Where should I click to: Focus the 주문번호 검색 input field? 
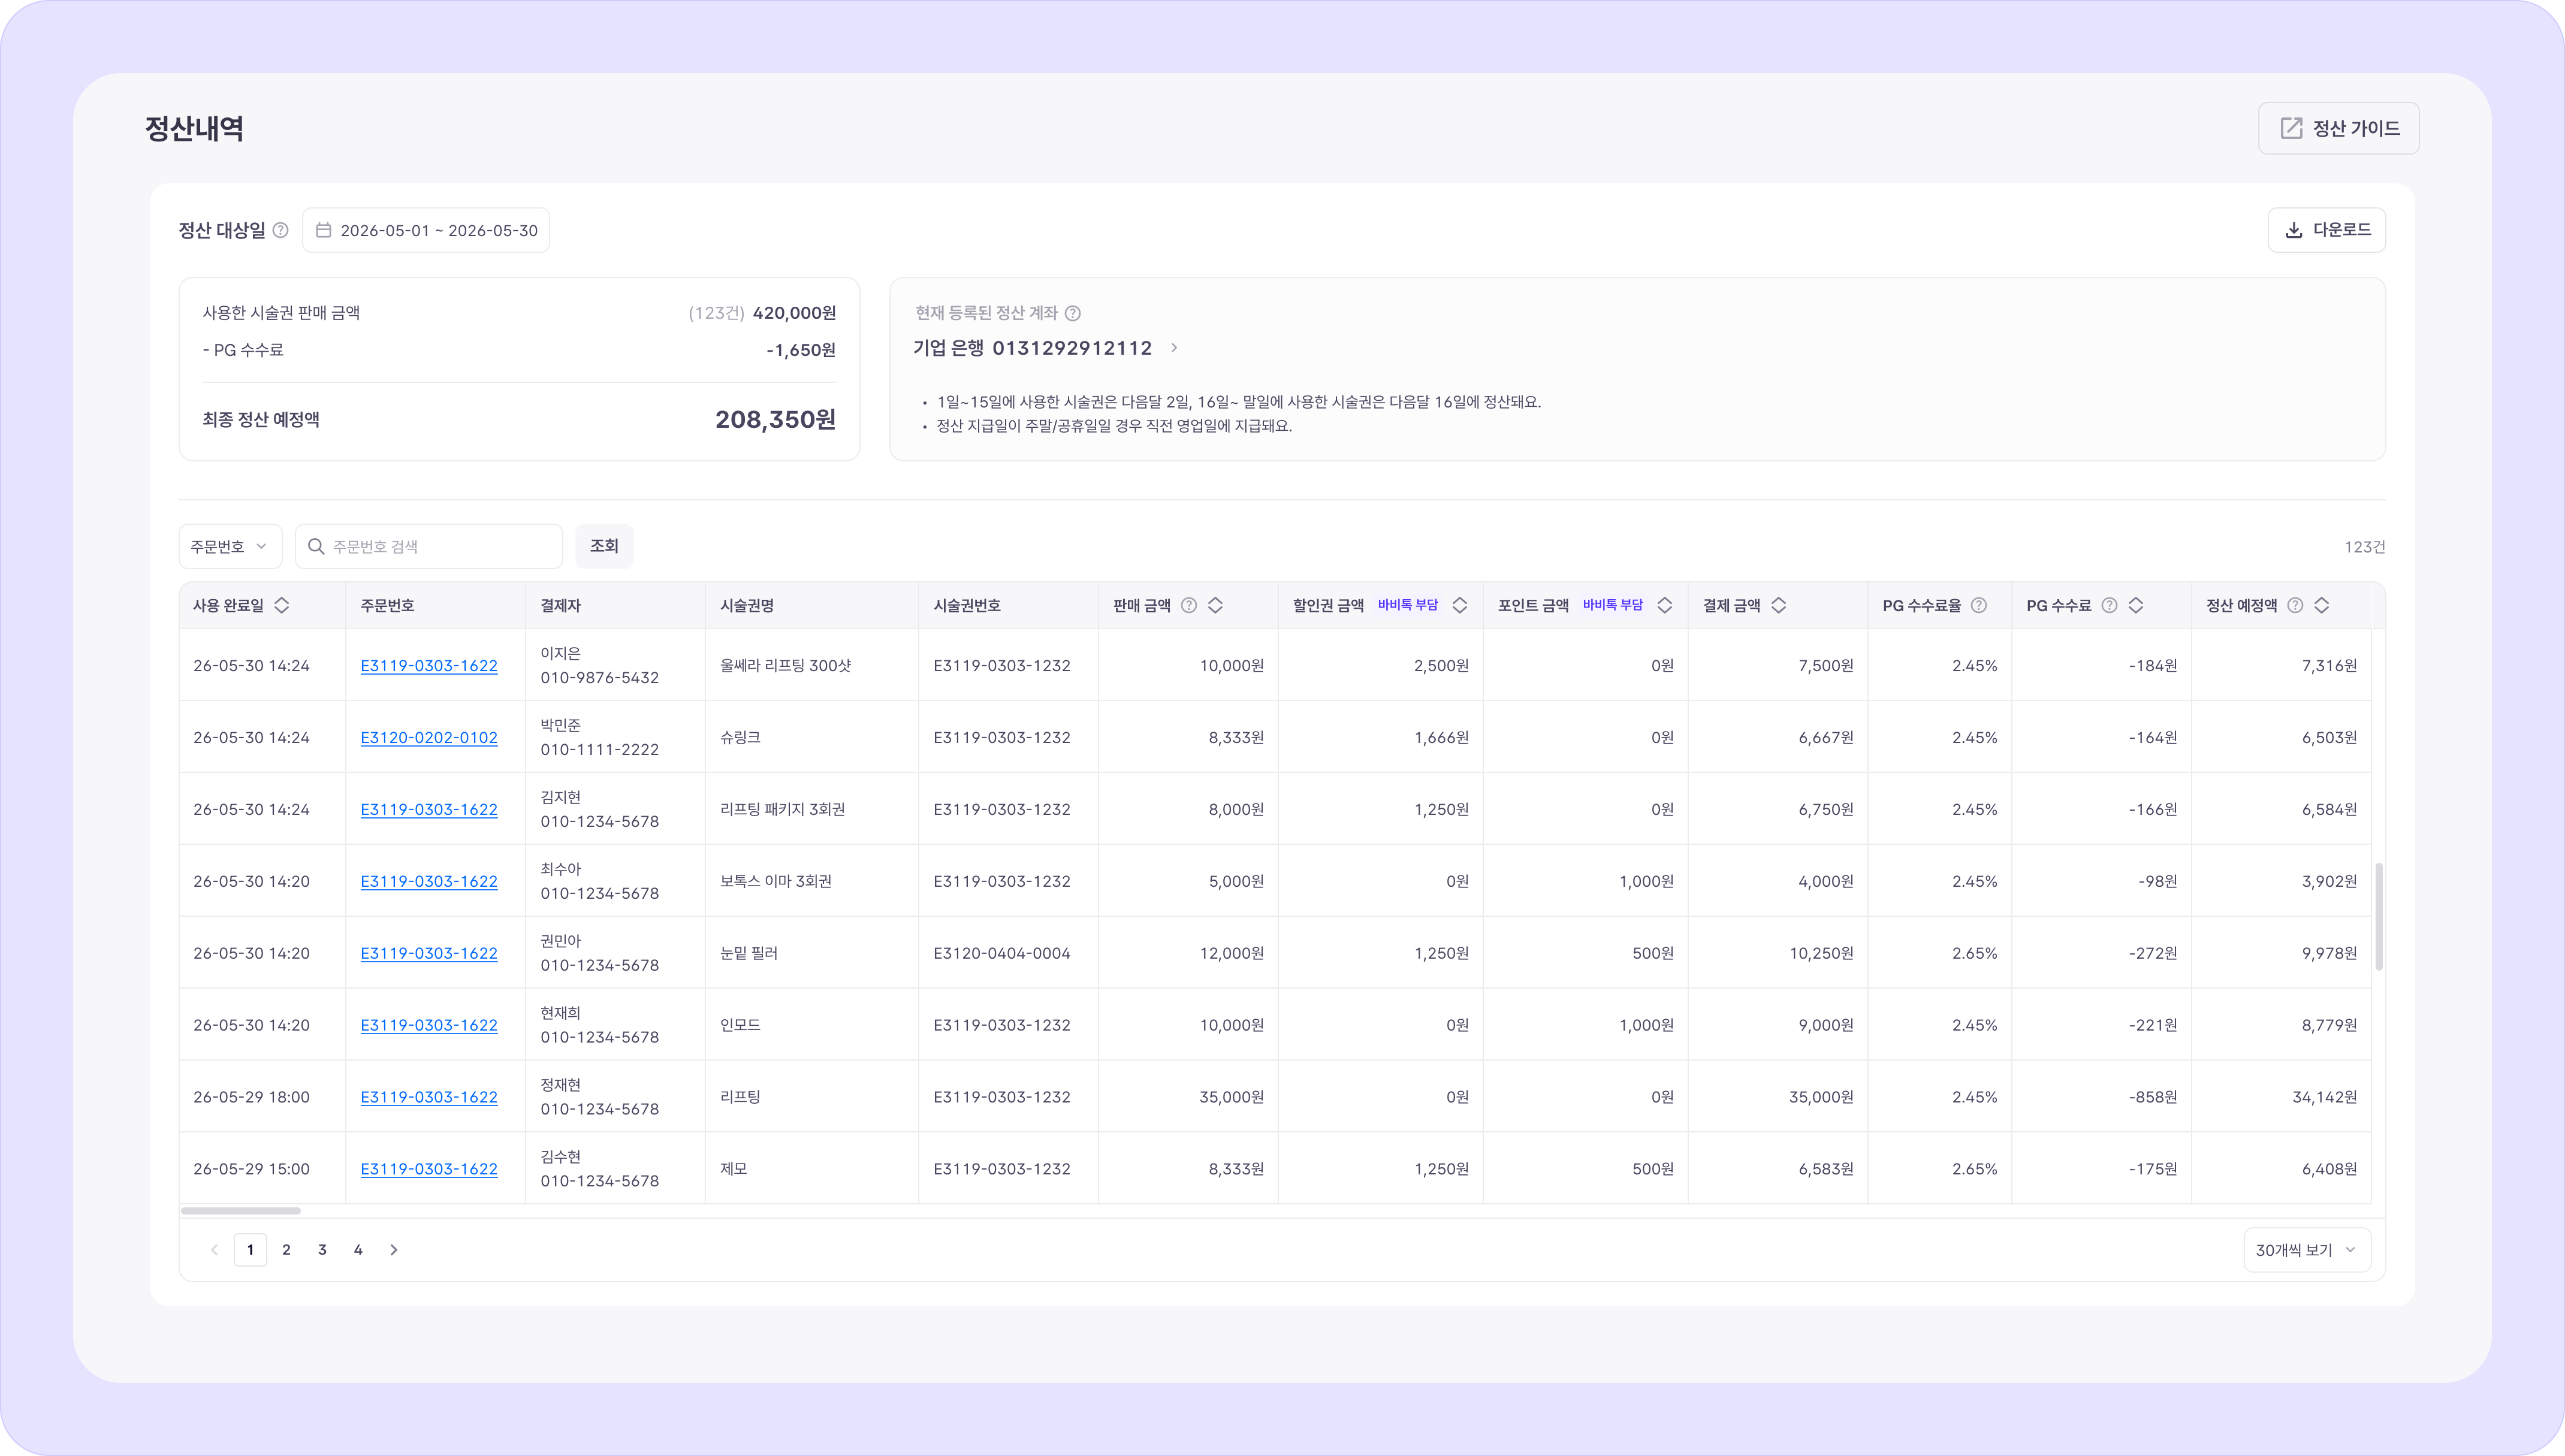pyautogui.click(x=429, y=546)
